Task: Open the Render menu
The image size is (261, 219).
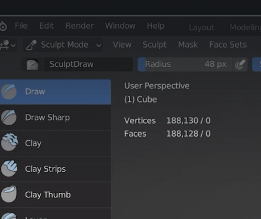Action: [x=79, y=26]
